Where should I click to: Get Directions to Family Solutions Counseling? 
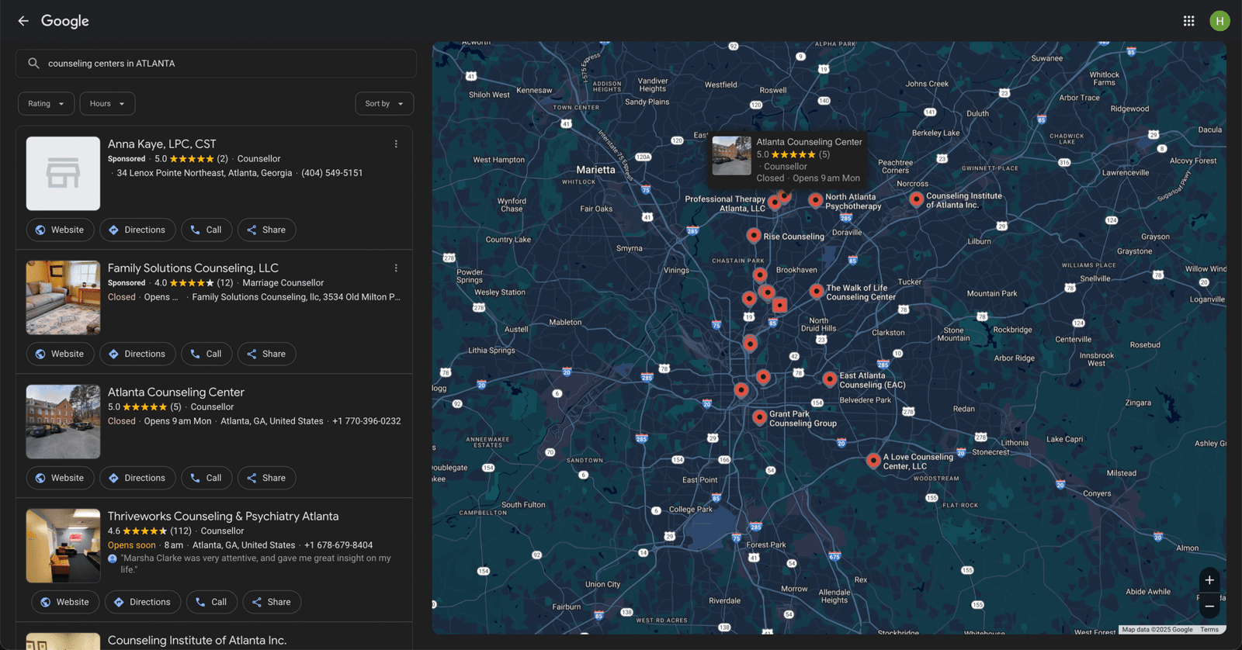pos(137,354)
